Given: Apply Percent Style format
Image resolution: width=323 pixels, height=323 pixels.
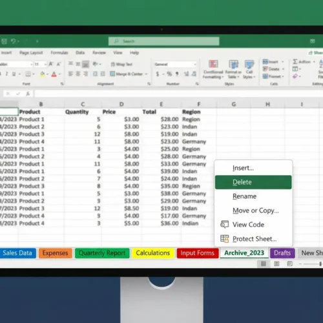Looking at the screenshot, I should pos(169,74).
